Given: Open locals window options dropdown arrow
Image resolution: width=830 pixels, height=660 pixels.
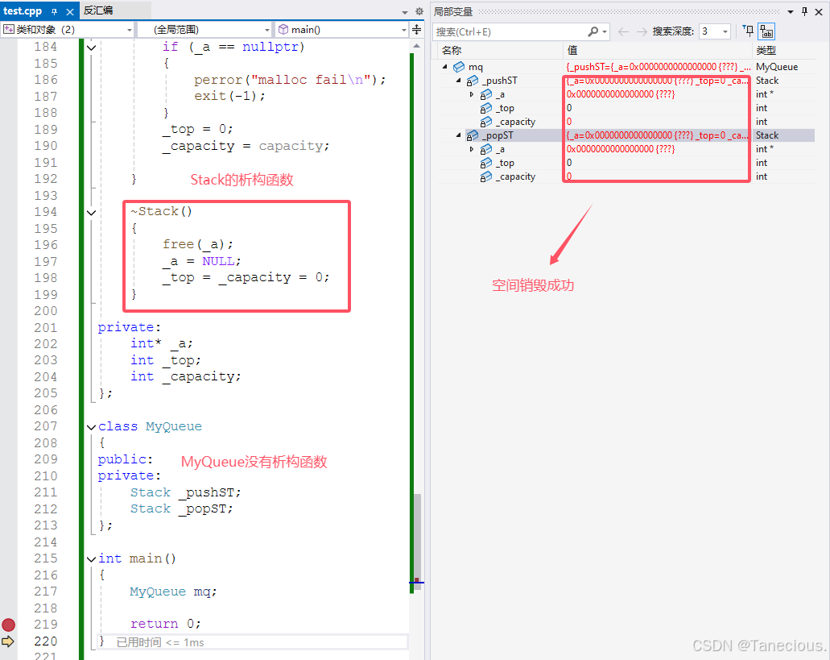Looking at the screenshot, I should click(791, 11).
